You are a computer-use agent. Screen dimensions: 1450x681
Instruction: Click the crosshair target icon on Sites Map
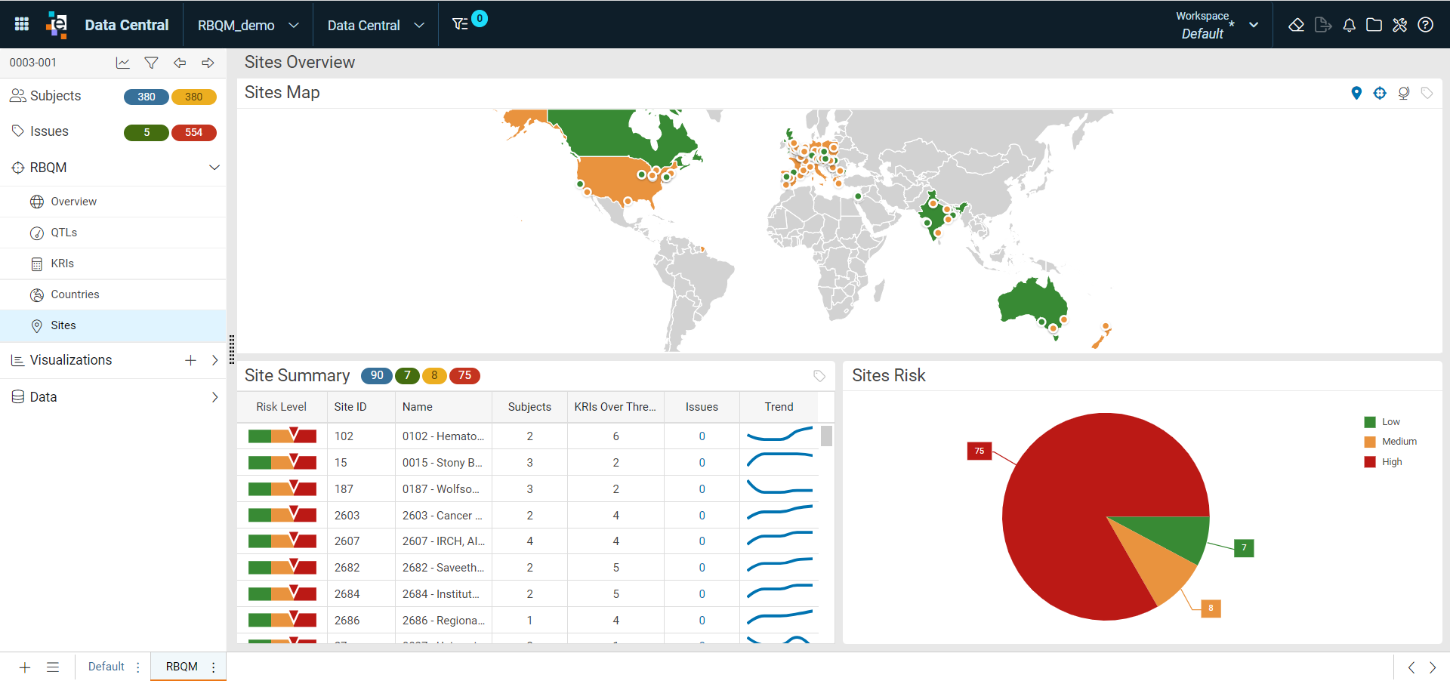click(1380, 93)
